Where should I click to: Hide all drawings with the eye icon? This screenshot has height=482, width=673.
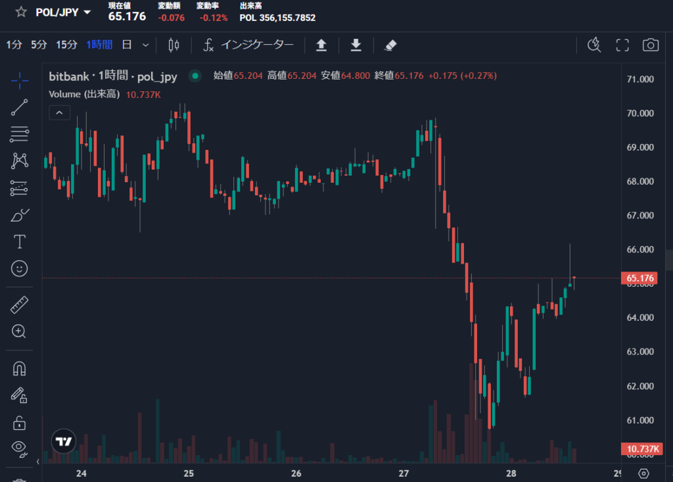[18, 450]
